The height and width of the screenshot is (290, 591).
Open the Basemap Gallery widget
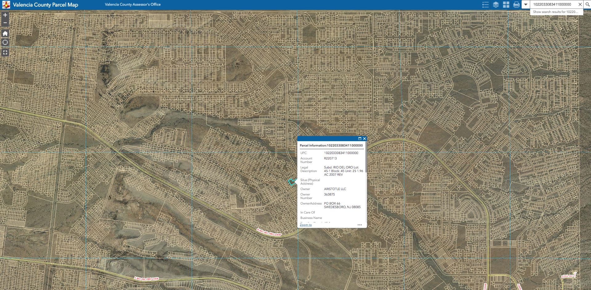coord(506,5)
